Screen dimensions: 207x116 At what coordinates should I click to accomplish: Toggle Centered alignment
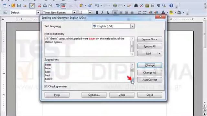pyautogui.click(x=121, y=13)
